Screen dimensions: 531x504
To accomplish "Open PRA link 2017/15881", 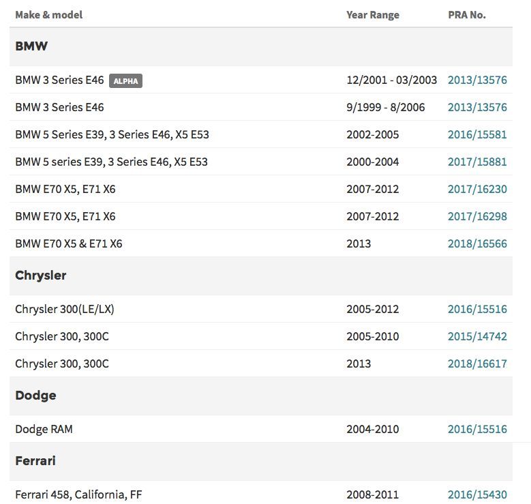I will tap(477, 162).
